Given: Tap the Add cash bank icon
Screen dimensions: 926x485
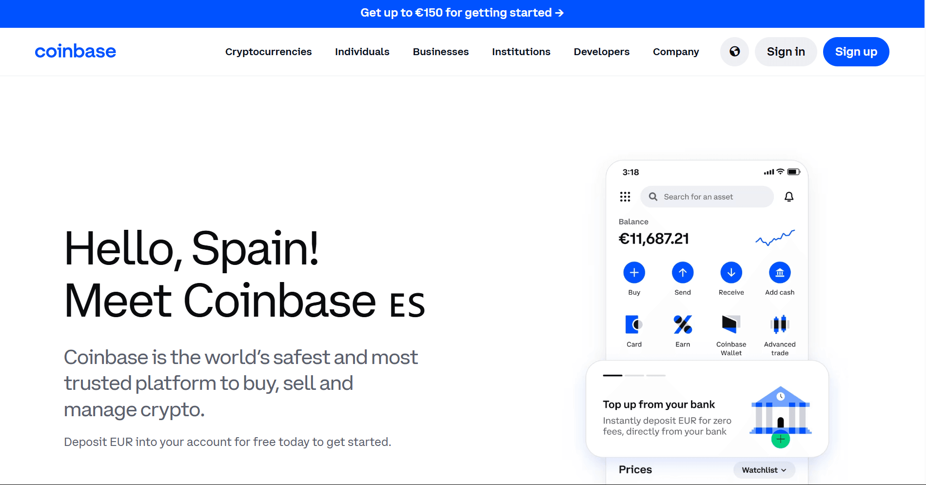Looking at the screenshot, I should (x=779, y=272).
